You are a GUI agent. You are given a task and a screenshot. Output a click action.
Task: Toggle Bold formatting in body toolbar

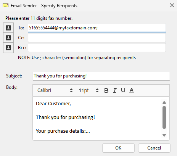106,90
